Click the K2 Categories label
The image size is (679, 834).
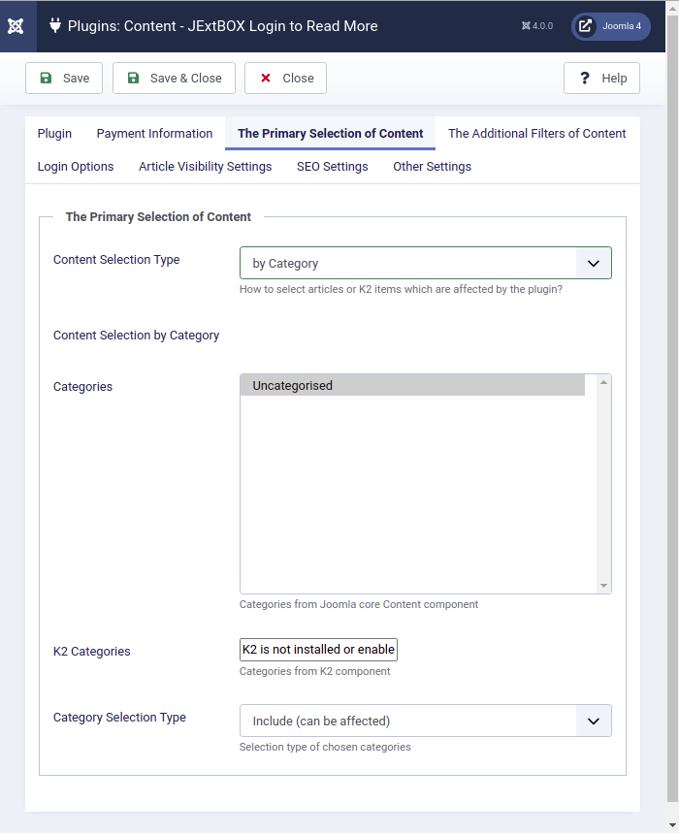tap(91, 652)
